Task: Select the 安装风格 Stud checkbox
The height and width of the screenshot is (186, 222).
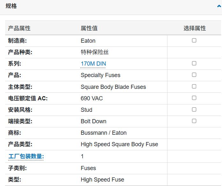Action: [x=194, y=109]
